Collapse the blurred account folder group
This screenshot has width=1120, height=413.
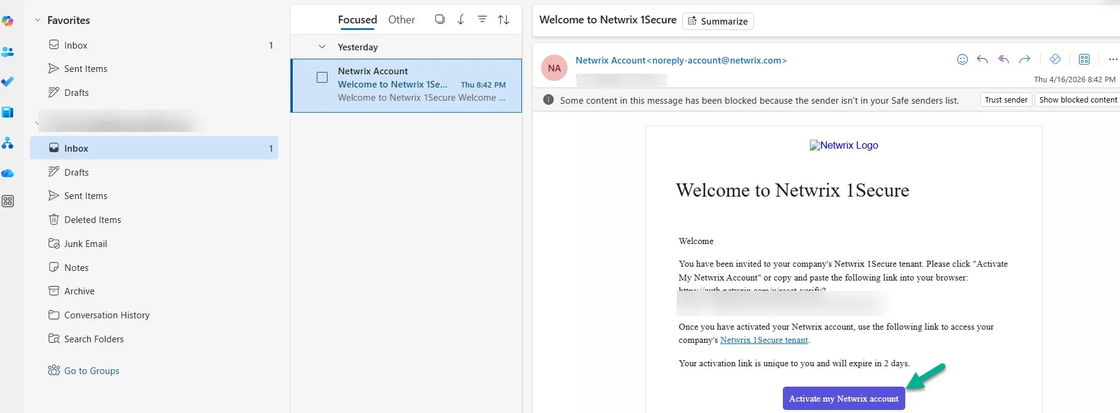point(37,123)
